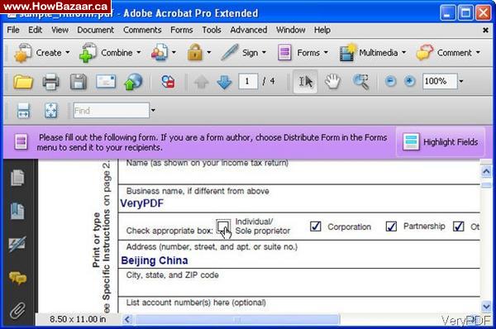Screen dimensions: 496x329
Task: Click the Upload globe icon
Action: click(133, 82)
